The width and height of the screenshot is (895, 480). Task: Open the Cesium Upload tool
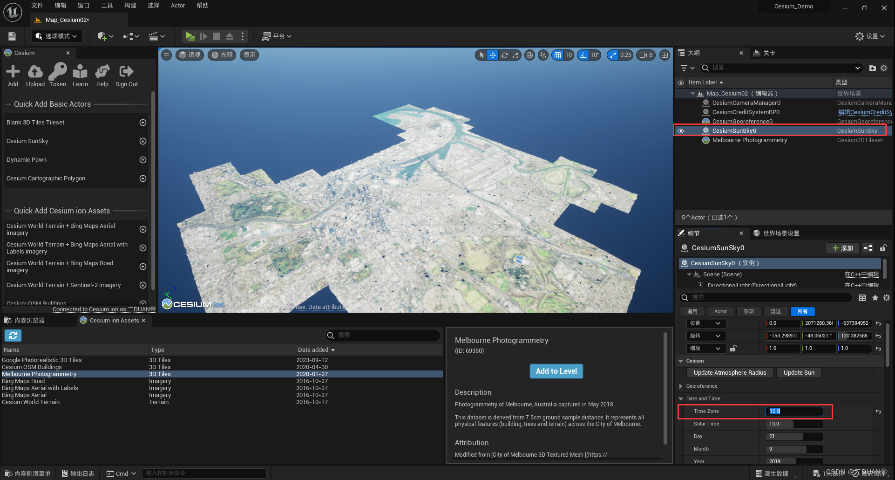(x=35, y=72)
